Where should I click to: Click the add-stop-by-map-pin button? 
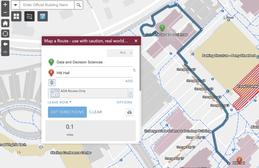coord(52,83)
